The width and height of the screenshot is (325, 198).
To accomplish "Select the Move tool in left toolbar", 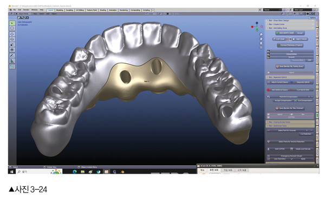I will pos(12,34).
